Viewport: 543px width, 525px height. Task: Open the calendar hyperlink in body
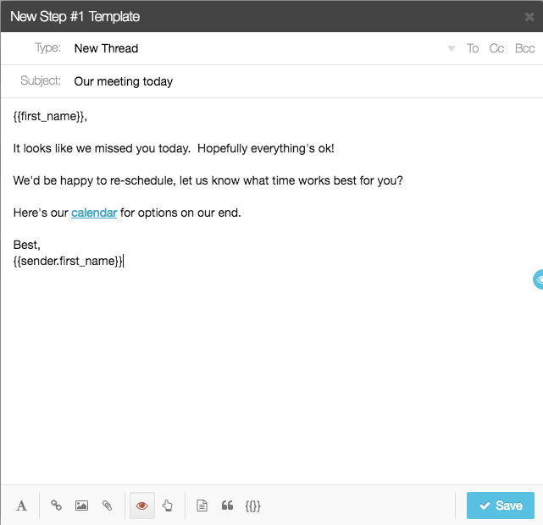[x=94, y=213]
